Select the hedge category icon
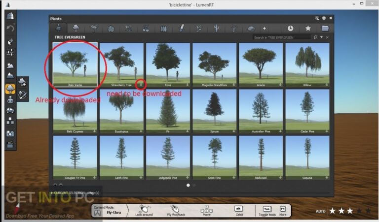The image size is (379, 222). (164, 29)
